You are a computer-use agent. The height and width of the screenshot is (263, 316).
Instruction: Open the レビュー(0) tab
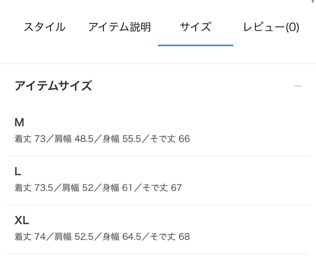(271, 27)
